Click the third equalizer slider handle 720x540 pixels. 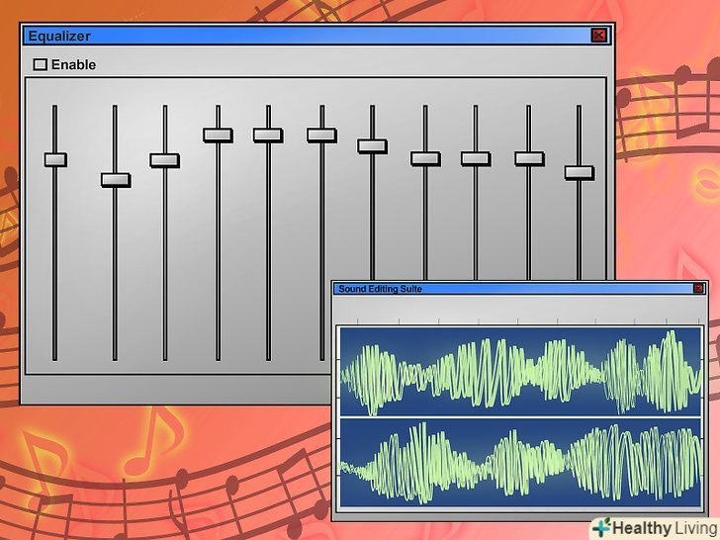(x=164, y=160)
